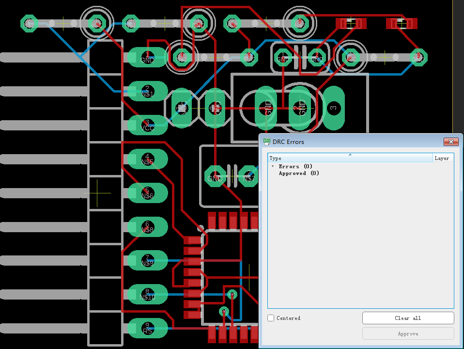
Task: Click the large round pad labeled 3
Action: (333, 108)
